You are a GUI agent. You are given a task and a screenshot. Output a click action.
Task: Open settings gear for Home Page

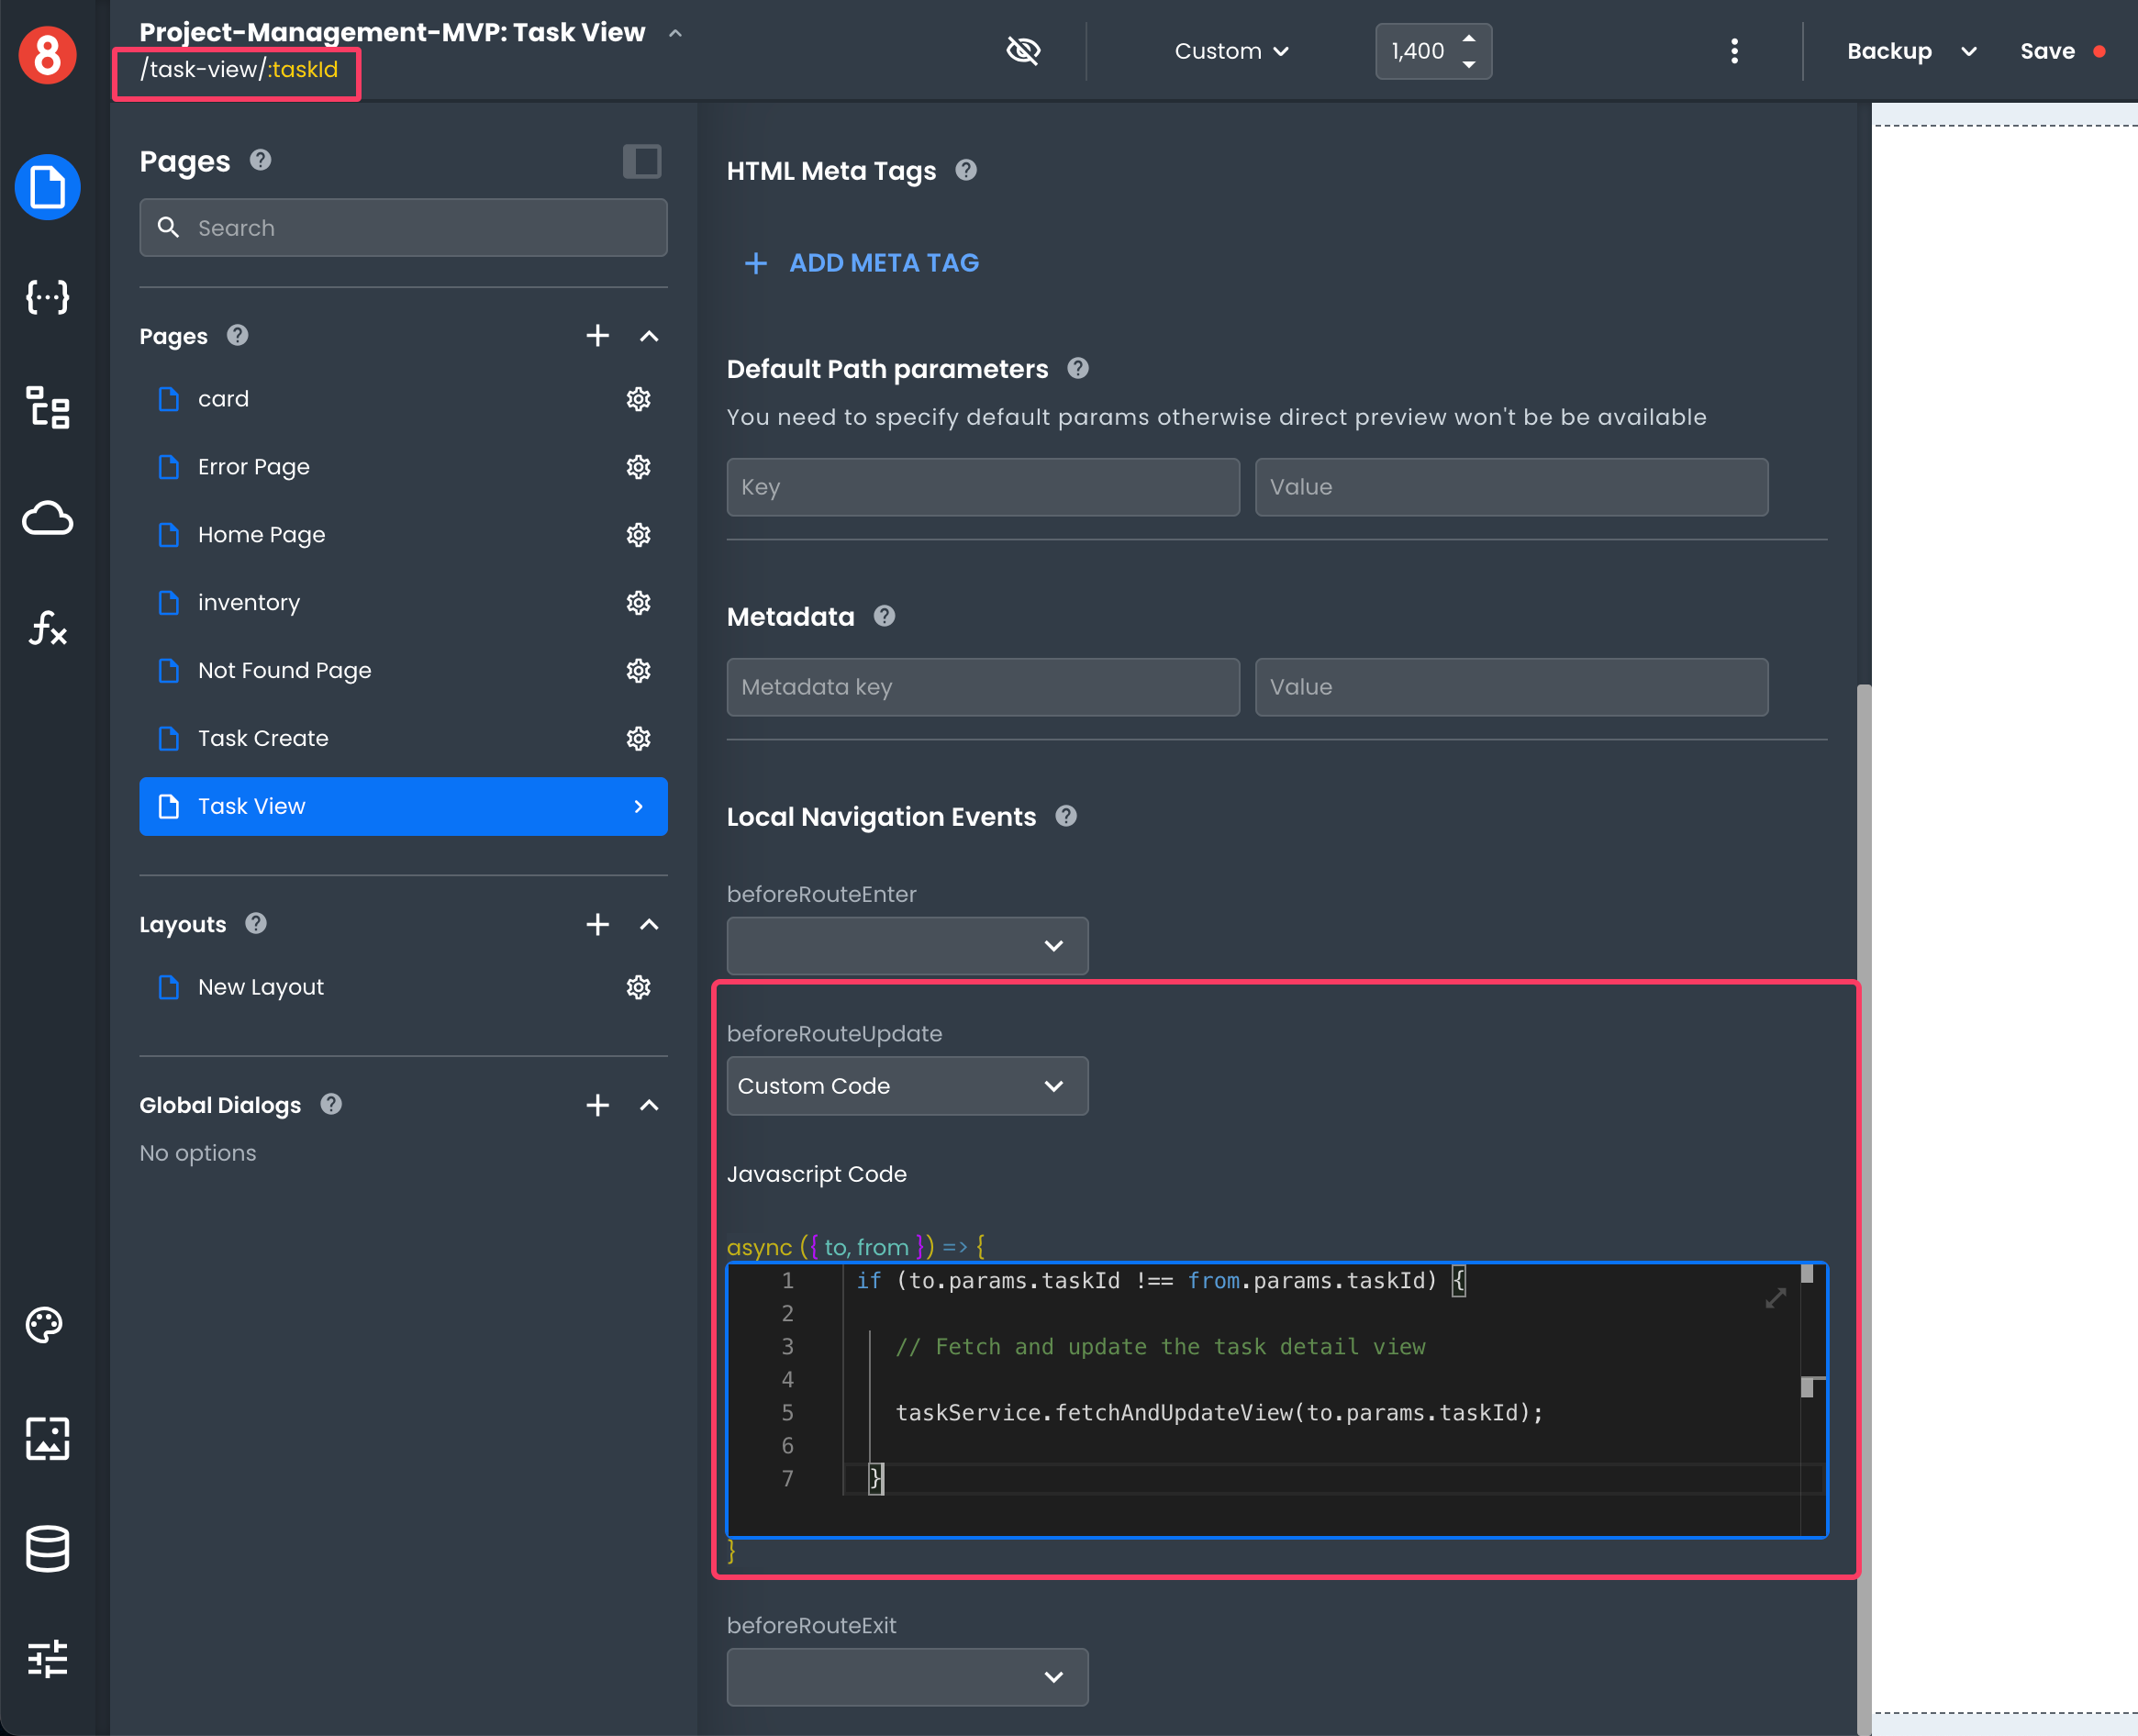638,535
